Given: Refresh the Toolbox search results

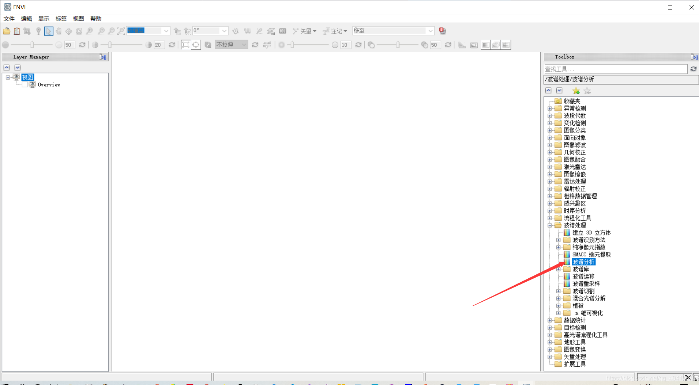Looking at the screenshot, I should tap(693, 69).
